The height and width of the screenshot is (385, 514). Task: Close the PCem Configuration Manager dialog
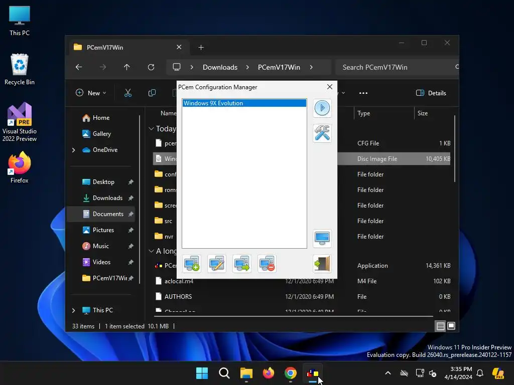tap(329, 87)
